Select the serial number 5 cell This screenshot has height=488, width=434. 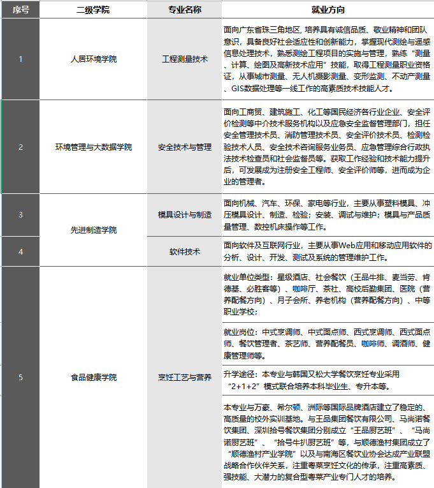pyautogui.click(x=20, y=377)
